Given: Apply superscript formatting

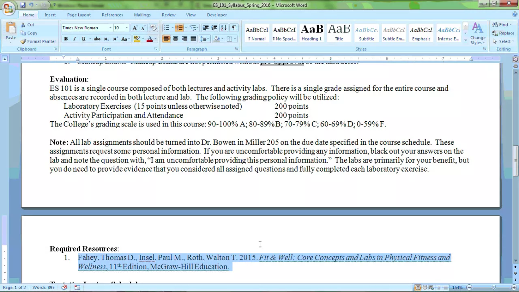Looking at the screenshot, I should pos(115,39).
